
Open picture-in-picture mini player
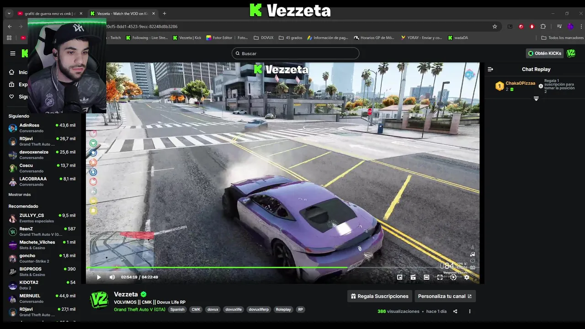[x=400, y=277]
